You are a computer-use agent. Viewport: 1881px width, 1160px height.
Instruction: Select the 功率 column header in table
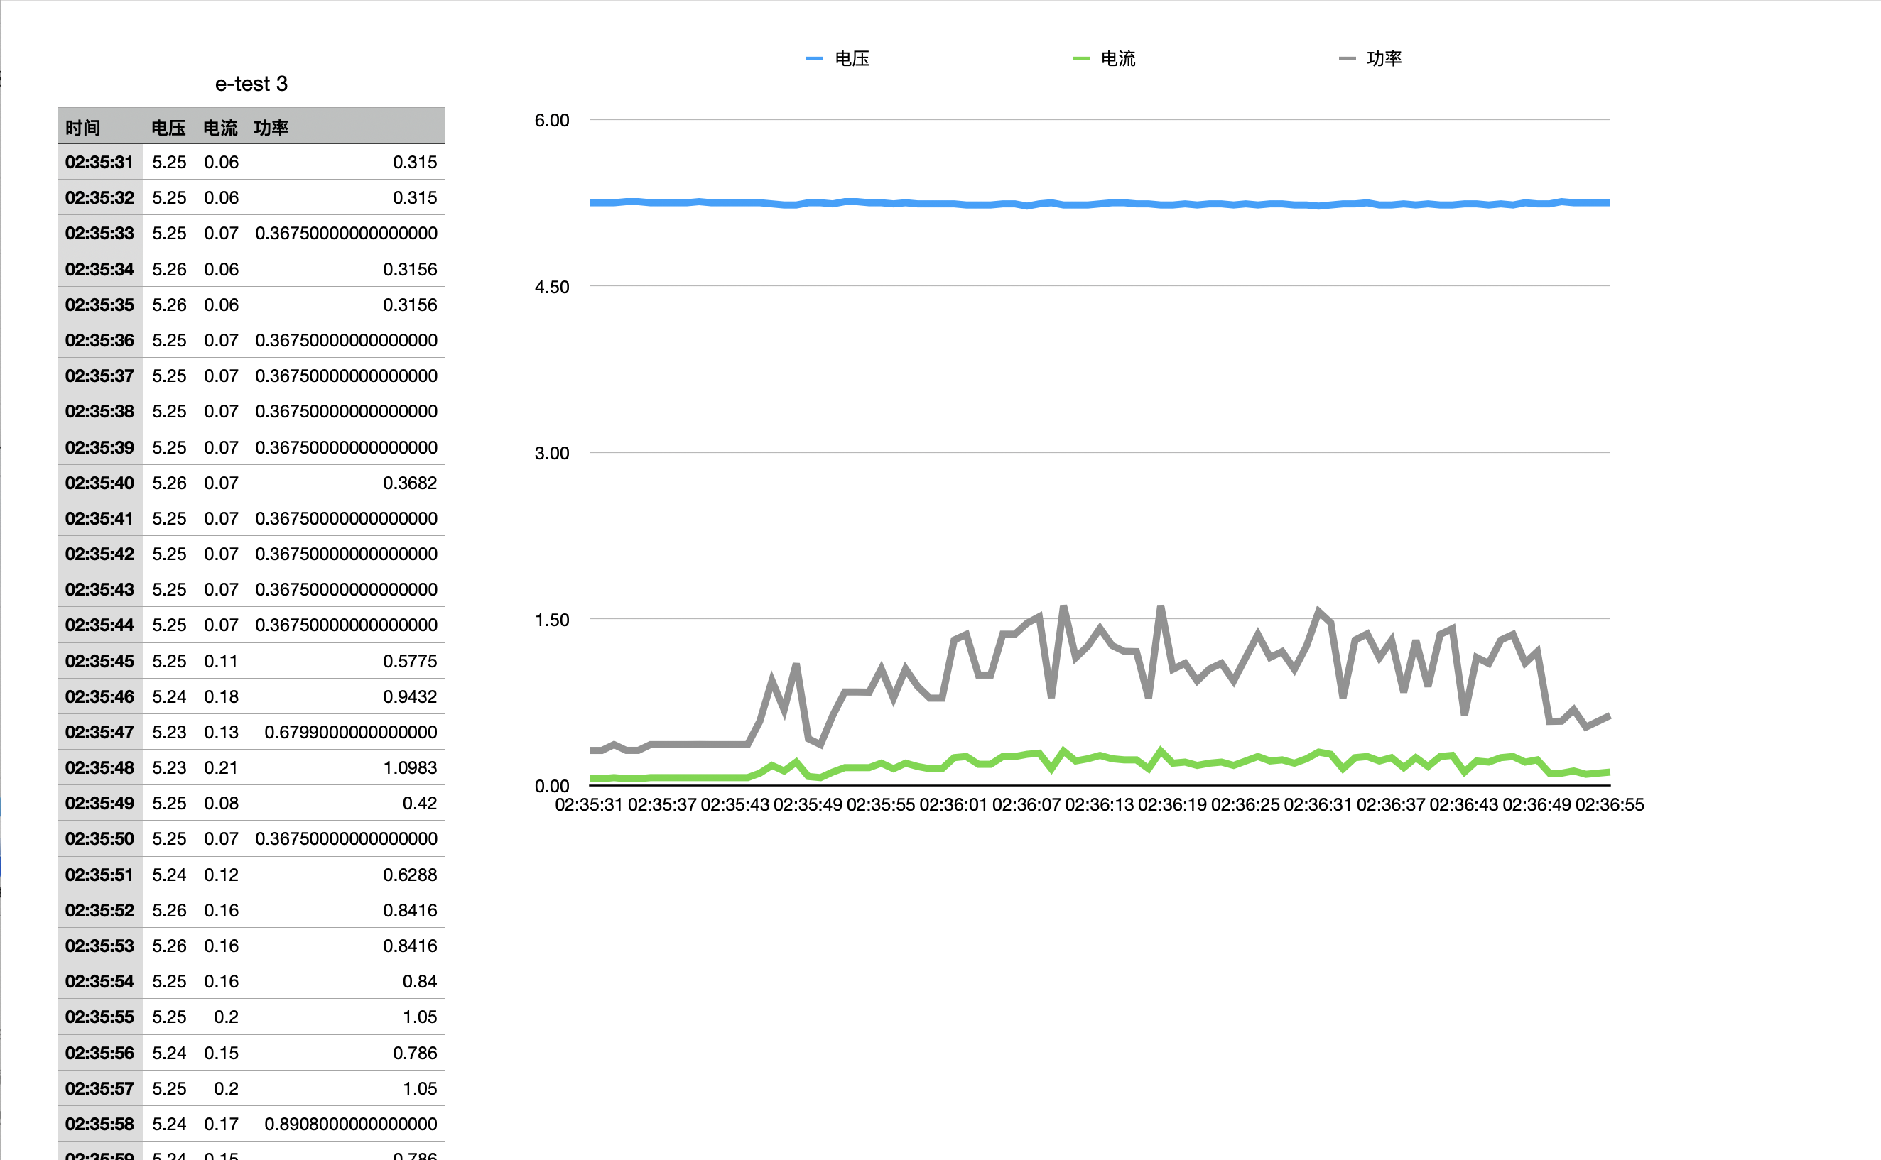coord(345,126)
